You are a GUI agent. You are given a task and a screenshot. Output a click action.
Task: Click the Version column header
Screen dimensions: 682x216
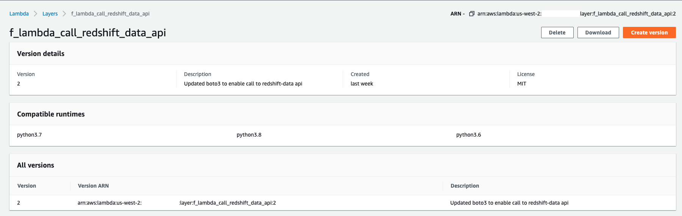coord(27,186)
